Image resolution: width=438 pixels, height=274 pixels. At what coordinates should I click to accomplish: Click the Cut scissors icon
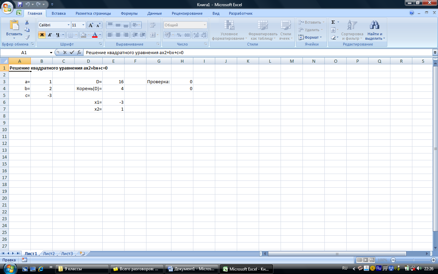click(27, 23)
